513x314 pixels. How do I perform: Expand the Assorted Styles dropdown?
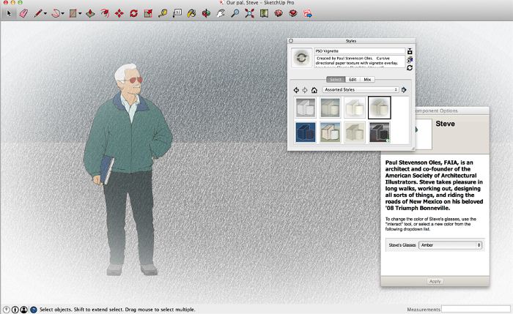pos(359,89)
